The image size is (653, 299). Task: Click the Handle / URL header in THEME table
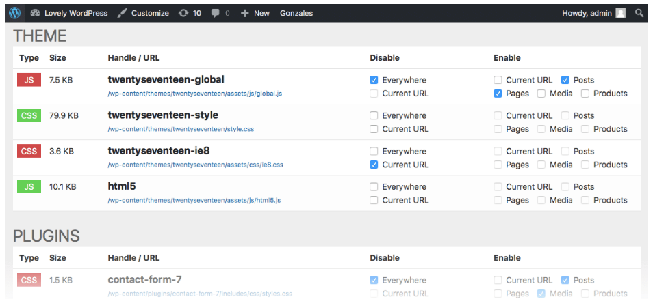pyautogui.click(x=133, y=58)
